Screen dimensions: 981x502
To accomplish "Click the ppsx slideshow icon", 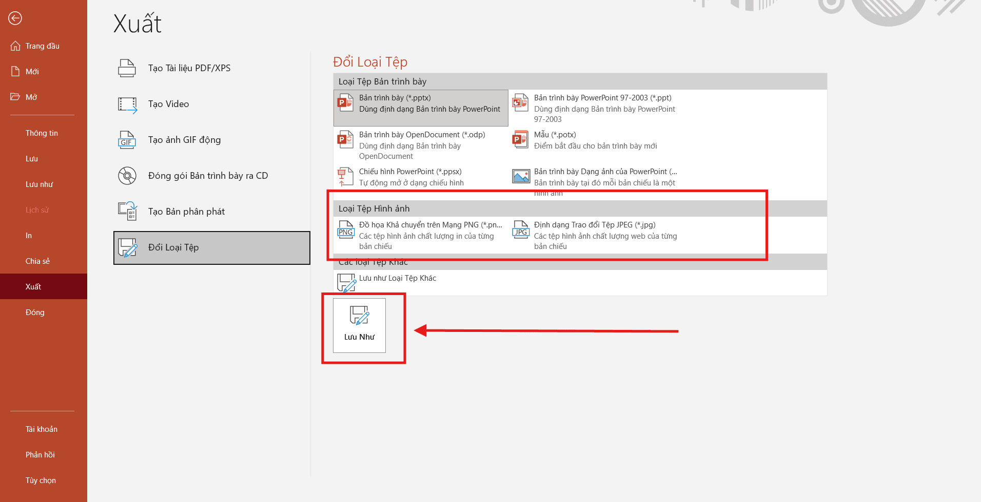I will [345, 177].
